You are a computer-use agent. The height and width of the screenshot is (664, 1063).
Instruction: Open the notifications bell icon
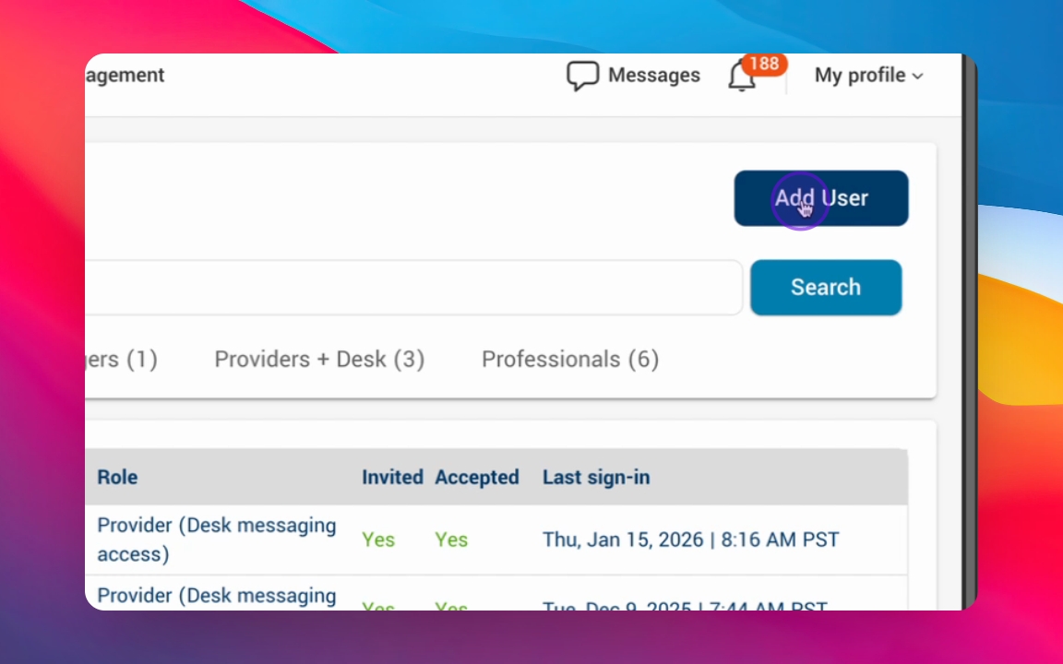click(x=742, y=78)
